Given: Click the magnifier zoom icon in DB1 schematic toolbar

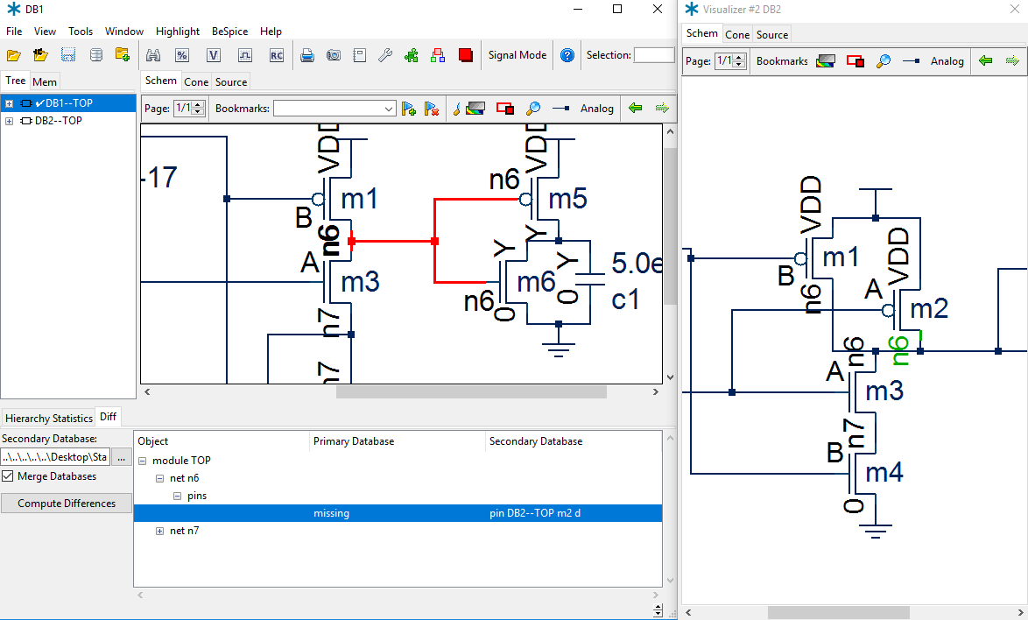Looking at the screenshot, I should (533, 109).
